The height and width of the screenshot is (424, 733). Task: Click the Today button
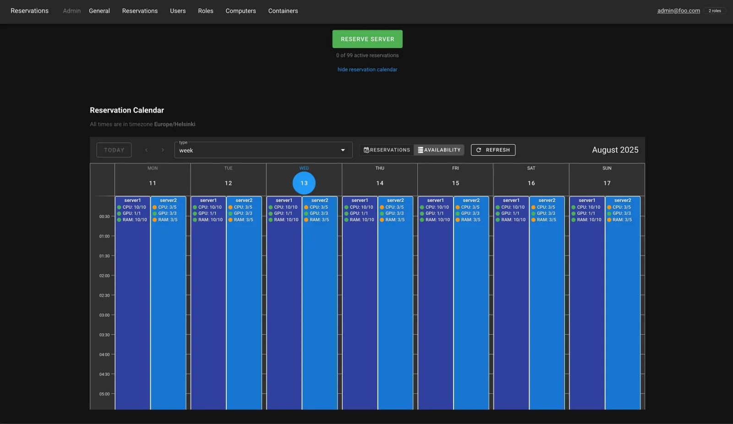(114, 150)
